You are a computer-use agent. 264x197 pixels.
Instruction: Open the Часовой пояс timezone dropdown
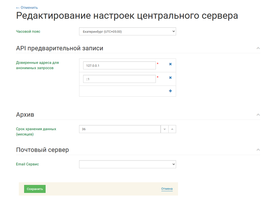pyautogui.click(x=127, y=32)
